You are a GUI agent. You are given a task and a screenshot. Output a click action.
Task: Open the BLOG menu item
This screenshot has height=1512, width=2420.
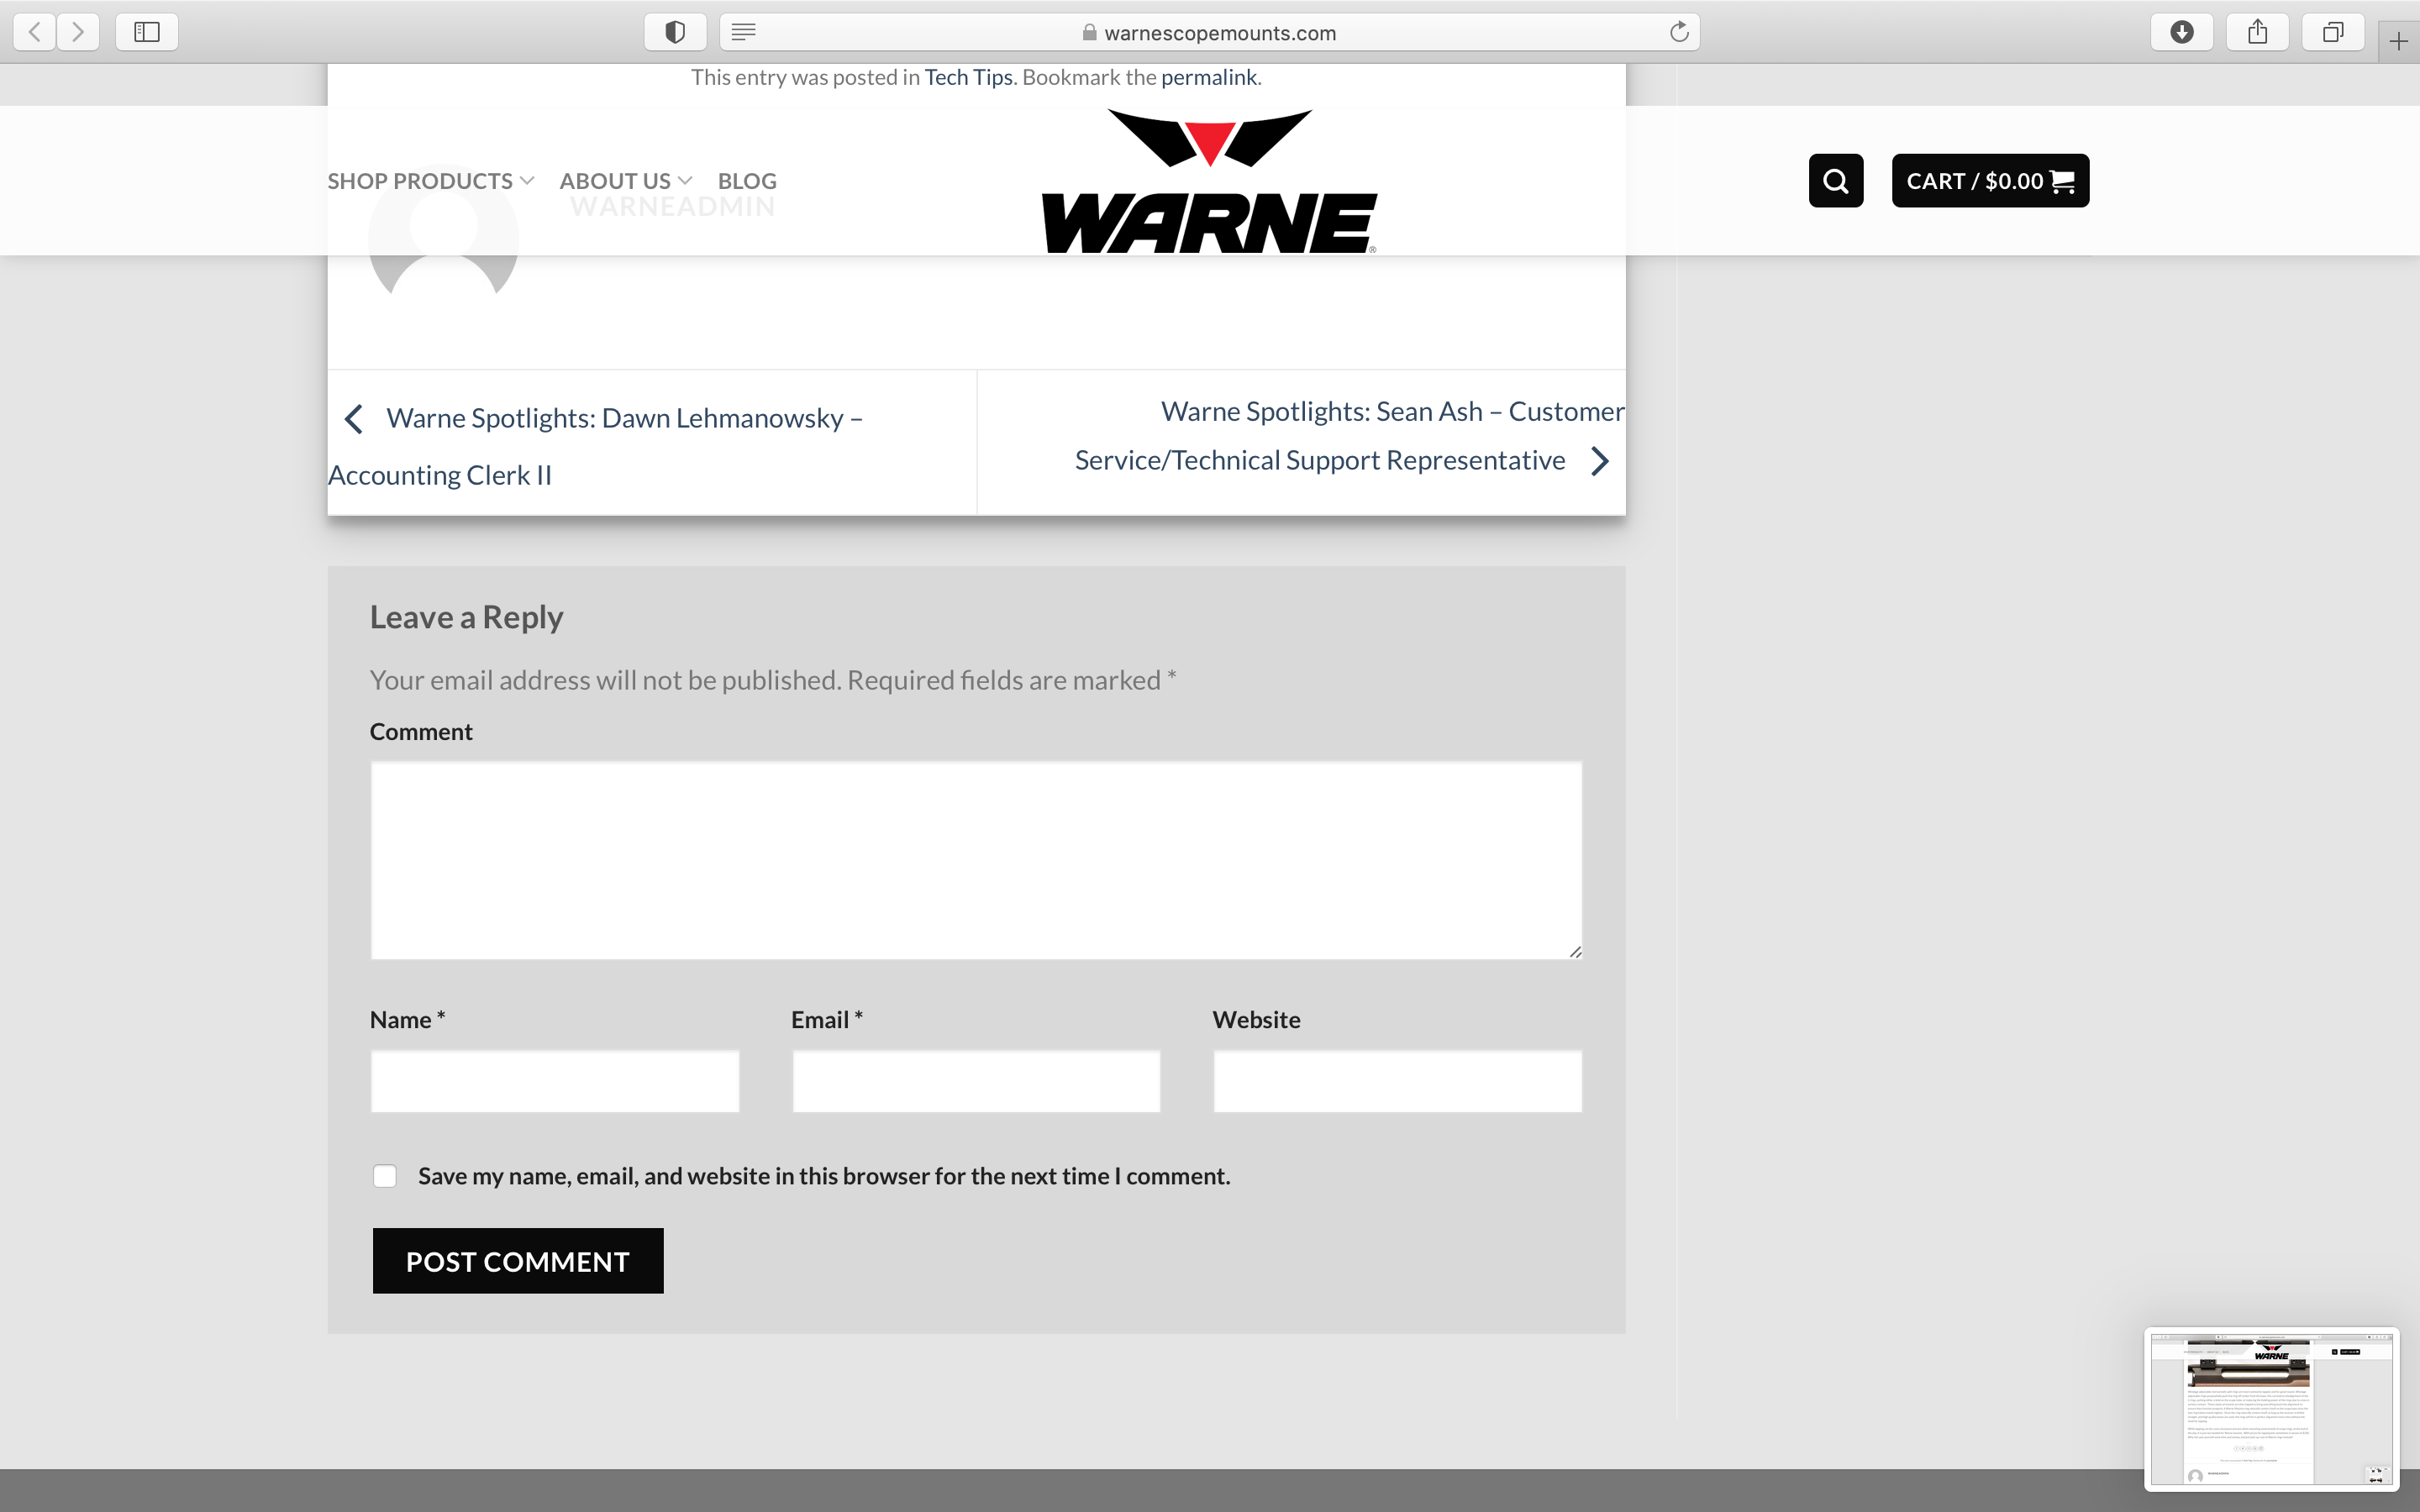(x=747, y=181)
